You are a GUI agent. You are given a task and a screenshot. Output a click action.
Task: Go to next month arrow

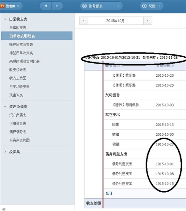tap(147, 21)
